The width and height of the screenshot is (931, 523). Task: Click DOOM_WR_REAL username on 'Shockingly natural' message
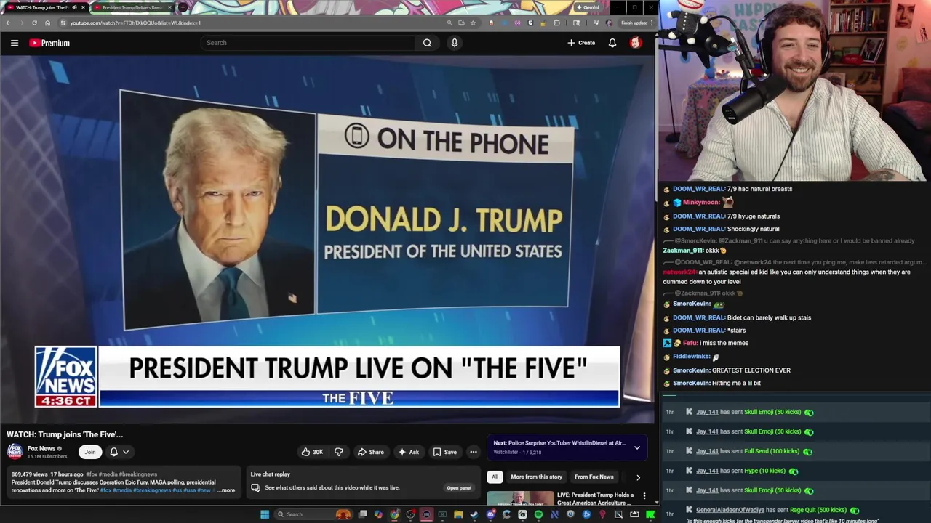pyautogui.click(x=699, y=229)
